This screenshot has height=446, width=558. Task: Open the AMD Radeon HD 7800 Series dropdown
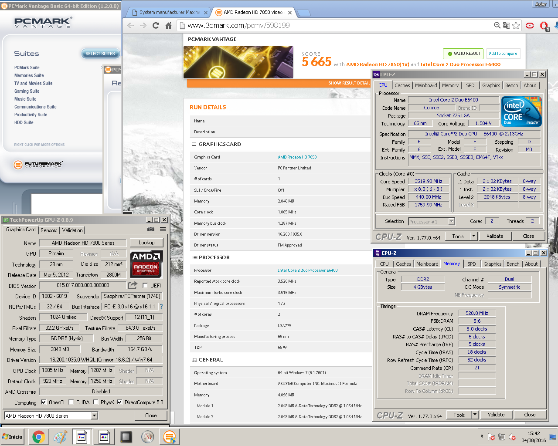pos(95,416)
